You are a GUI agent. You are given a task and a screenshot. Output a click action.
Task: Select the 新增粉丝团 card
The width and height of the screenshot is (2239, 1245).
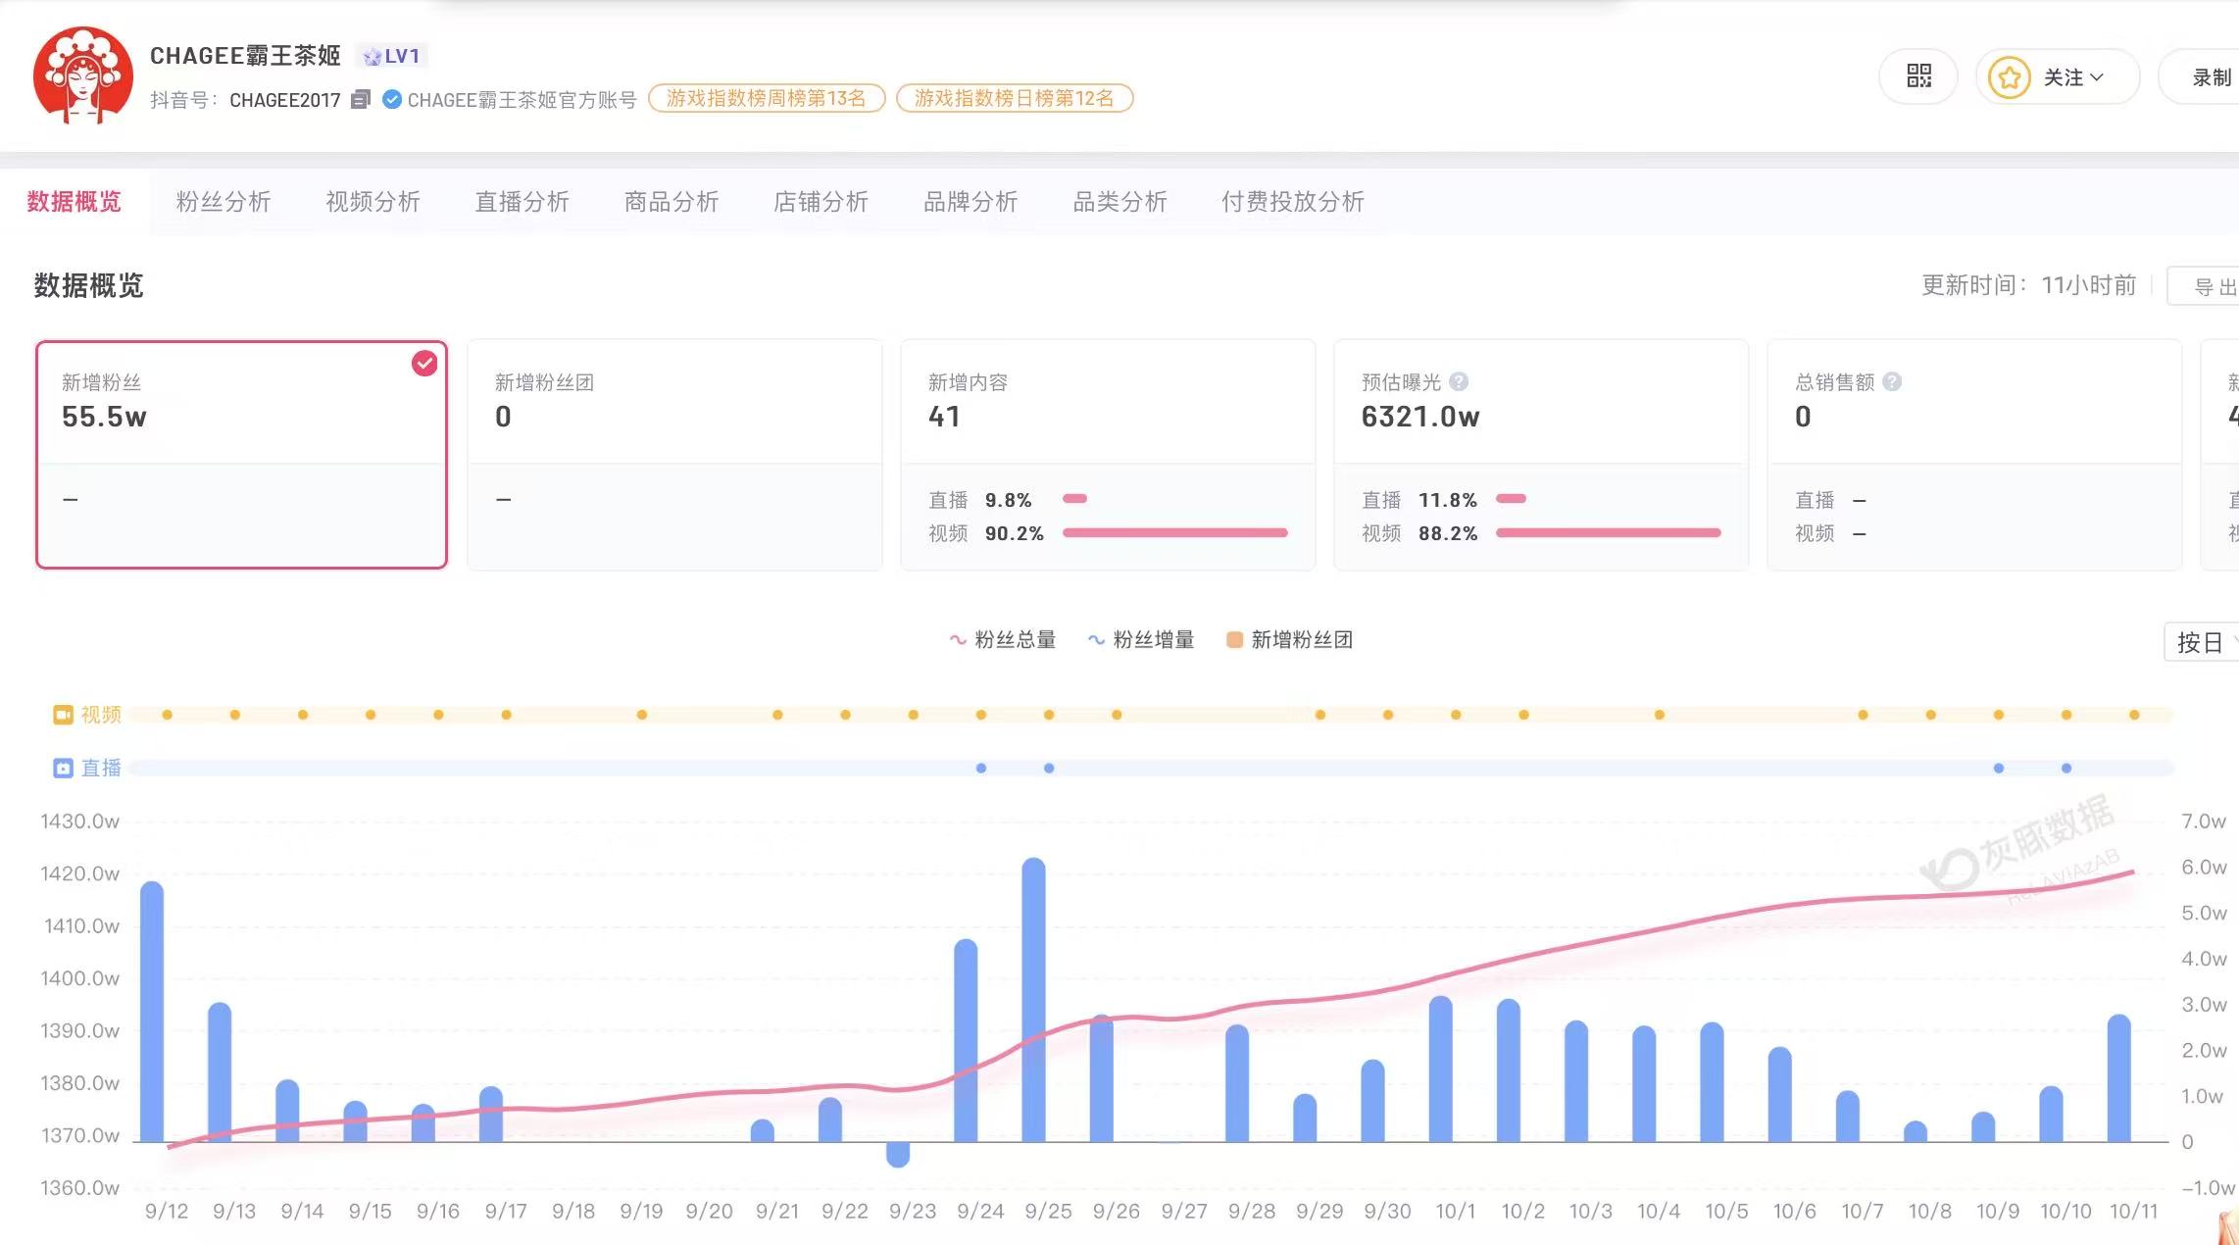point(674,455)
